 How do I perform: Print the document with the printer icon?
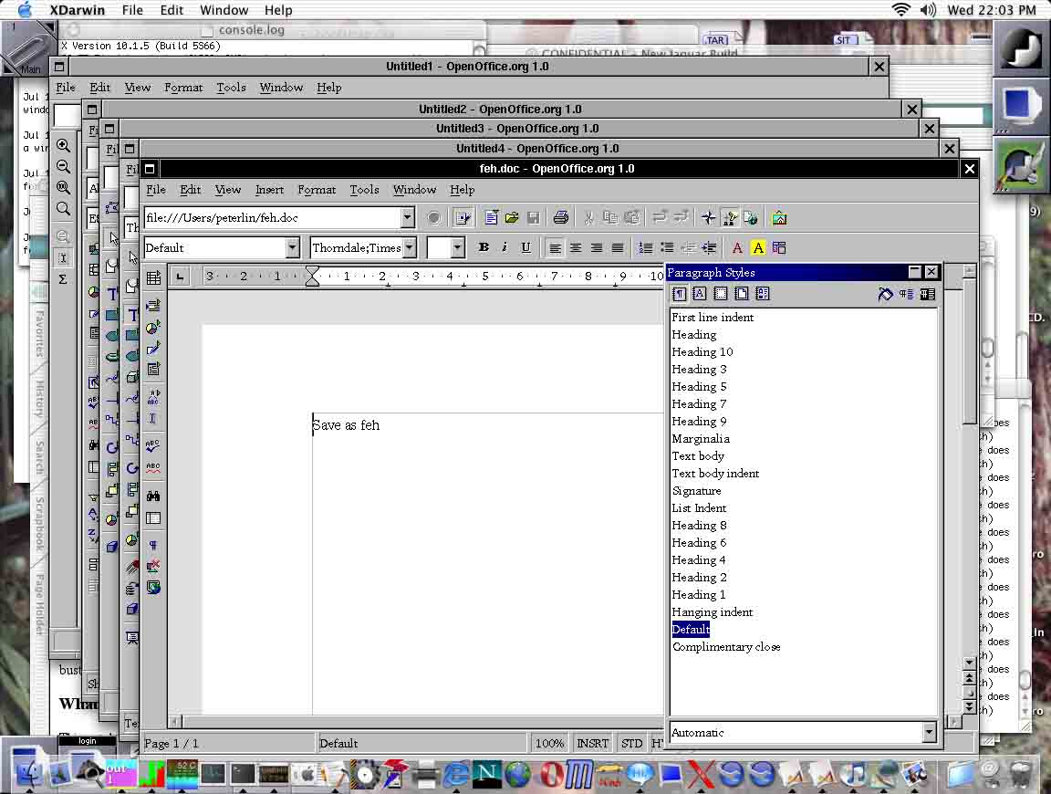point(561,217)
